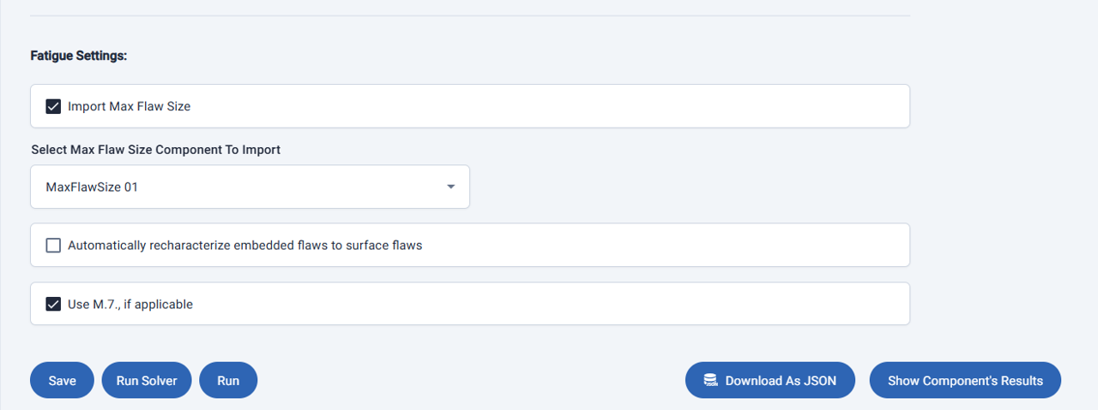Click the 'Import Max Flaw Size' label text
Image resolution: width=1098 pixels, height=410 pixels.
[129, 107]
